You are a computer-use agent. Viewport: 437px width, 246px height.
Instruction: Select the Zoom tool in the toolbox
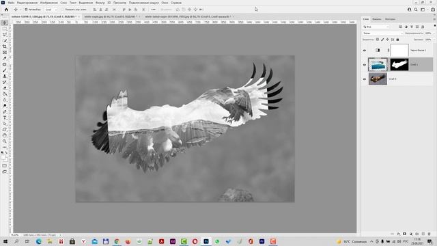(x=5, y=141)
